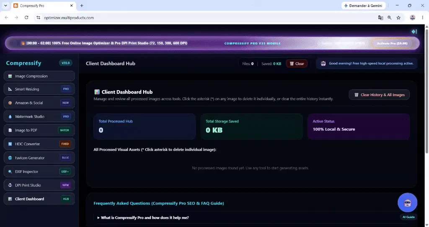Screen dimensions: 429x227
Task: Click the Total Storage Saved card
Action: coord(252,126)
